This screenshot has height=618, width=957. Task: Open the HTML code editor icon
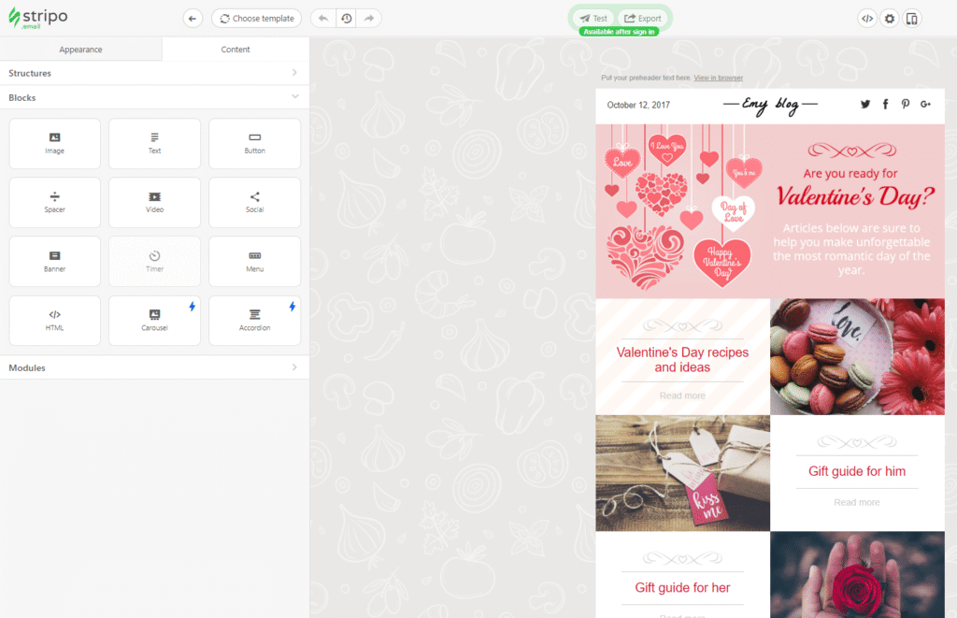867,18
